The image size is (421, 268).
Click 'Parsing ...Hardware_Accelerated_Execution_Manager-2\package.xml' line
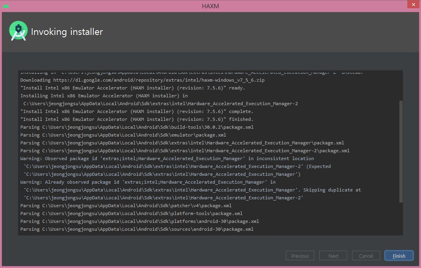(x=185, y=151)
